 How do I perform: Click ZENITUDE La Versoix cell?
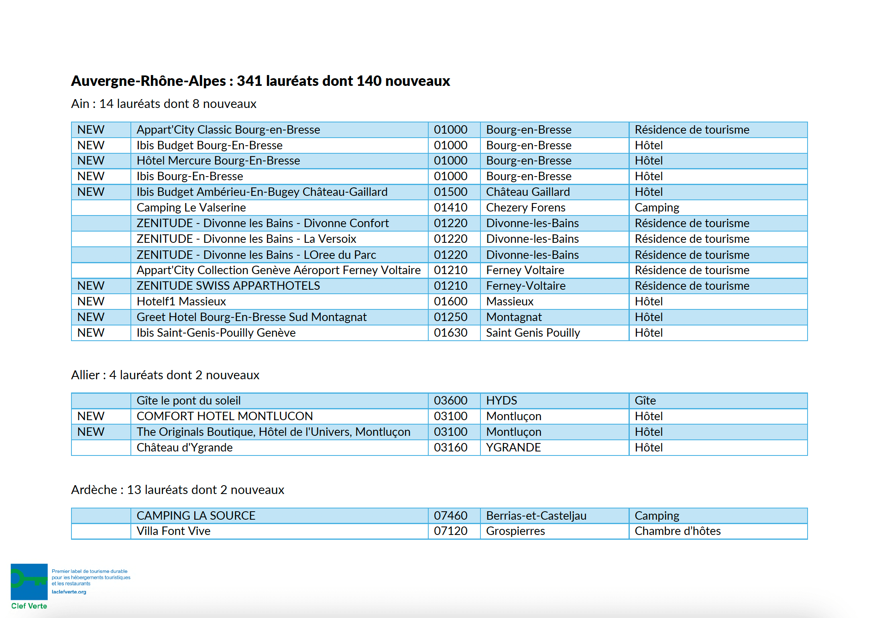point(279,239)
